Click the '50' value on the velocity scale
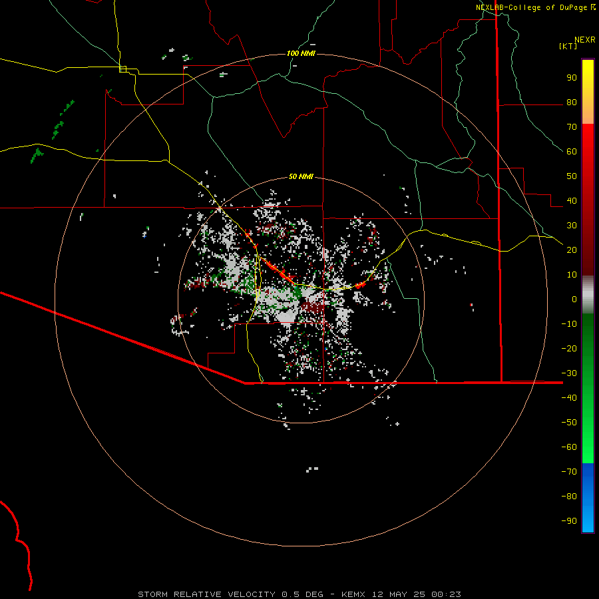Image resolution: width=599 pixels, height=599 pixels. (x=572, y=176)
